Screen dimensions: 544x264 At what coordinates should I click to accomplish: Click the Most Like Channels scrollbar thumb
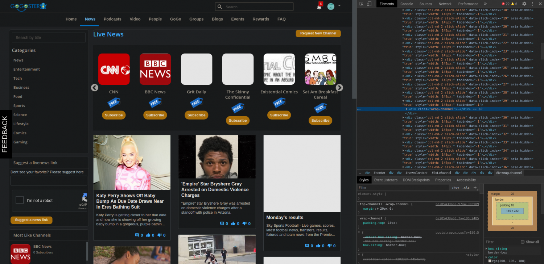point(87,251)
